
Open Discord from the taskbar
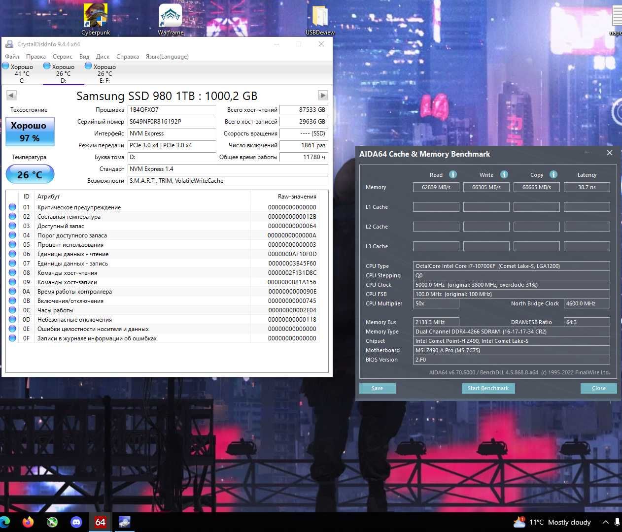(x=76, y=522)
